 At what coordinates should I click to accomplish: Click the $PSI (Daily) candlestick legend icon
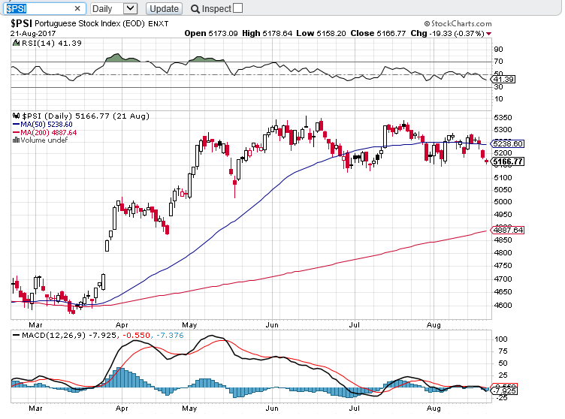17,116
